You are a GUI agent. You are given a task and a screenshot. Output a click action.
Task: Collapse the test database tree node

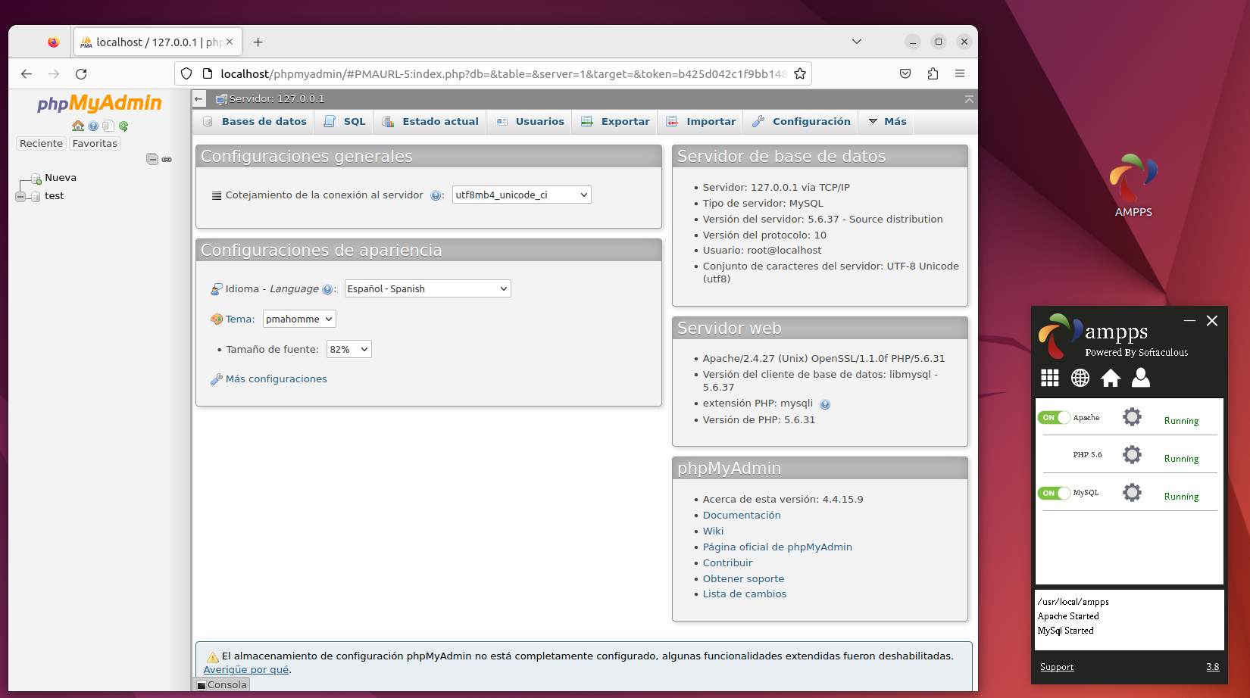pos(20,197)
